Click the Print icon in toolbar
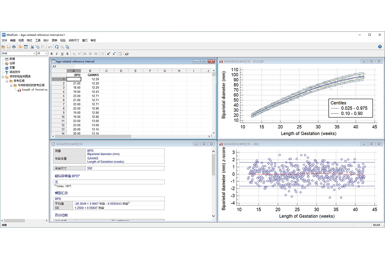This screenshot has height=259, width=385. click(x=14, y=47)
